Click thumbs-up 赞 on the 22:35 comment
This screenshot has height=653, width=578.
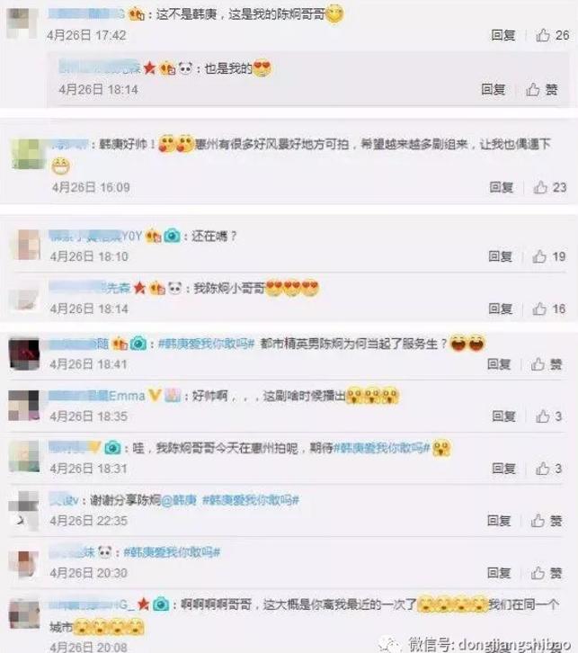(546, 520)
